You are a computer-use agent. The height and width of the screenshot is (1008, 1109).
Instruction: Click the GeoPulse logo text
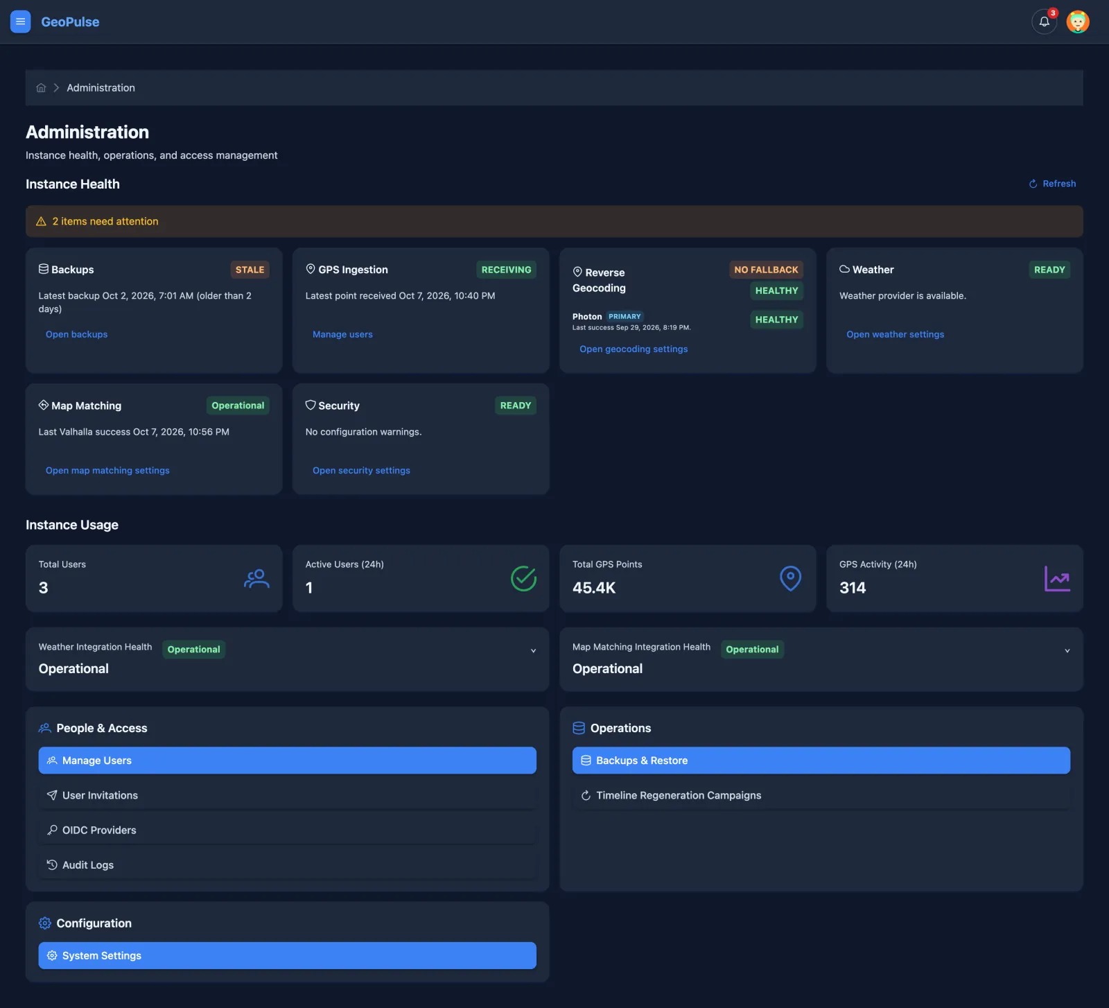point(70,21)
